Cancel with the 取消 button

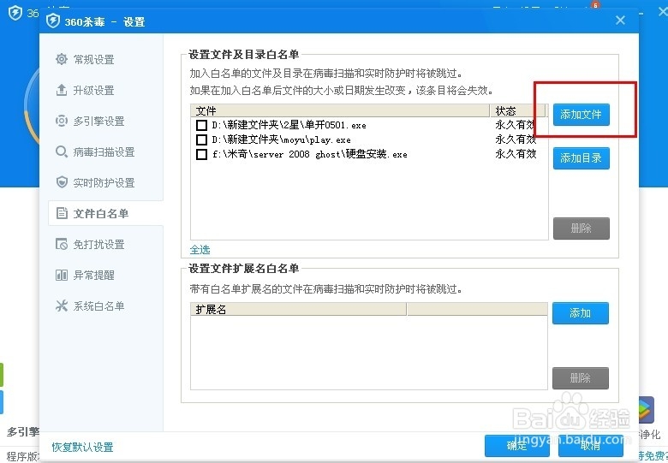pos(590,446)
